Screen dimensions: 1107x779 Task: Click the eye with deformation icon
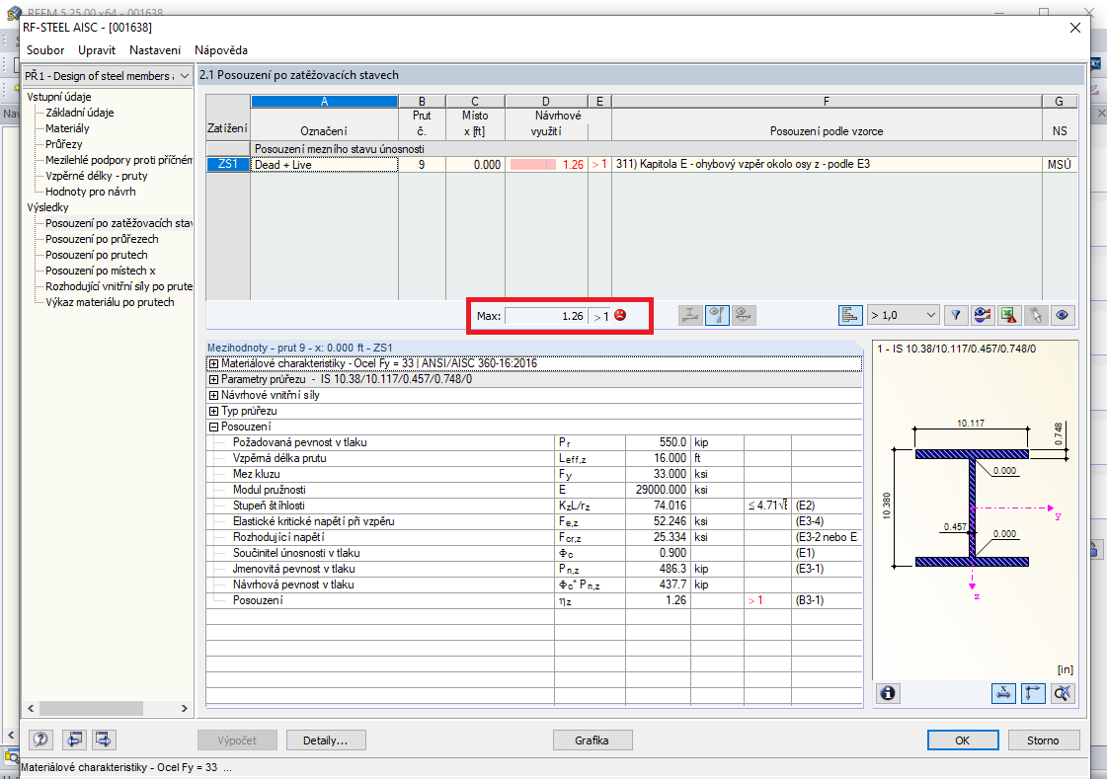coord(744,315)
